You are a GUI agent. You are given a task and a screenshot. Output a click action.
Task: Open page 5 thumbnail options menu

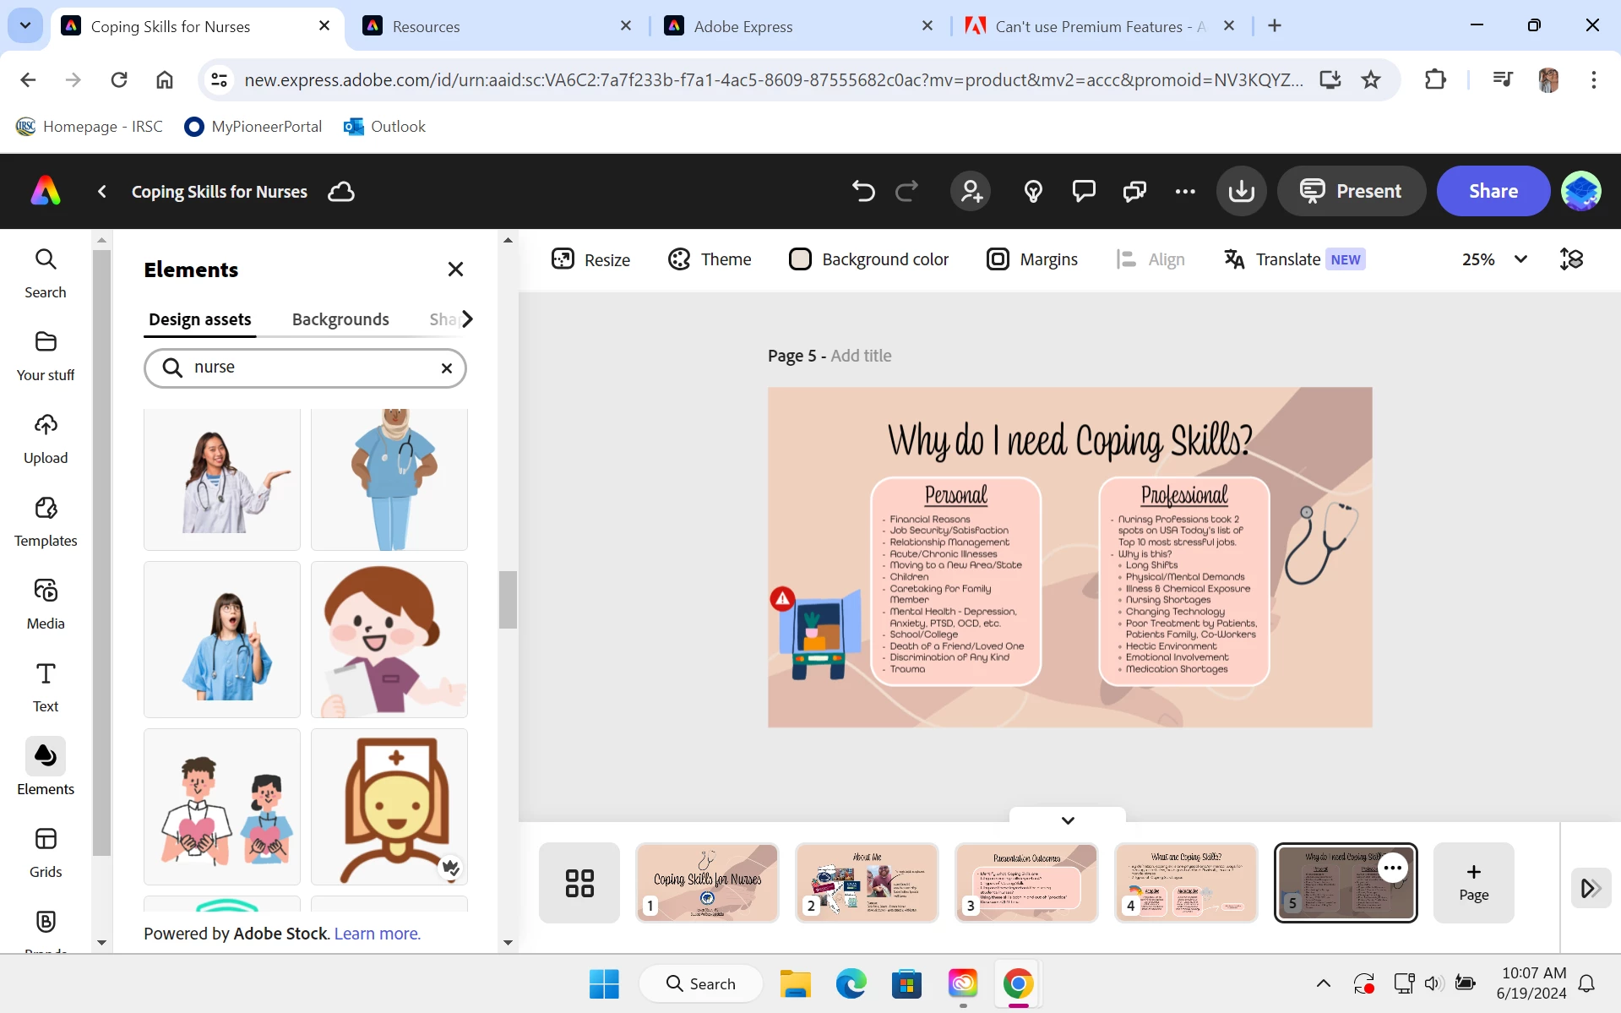(x=1393, y=868)
